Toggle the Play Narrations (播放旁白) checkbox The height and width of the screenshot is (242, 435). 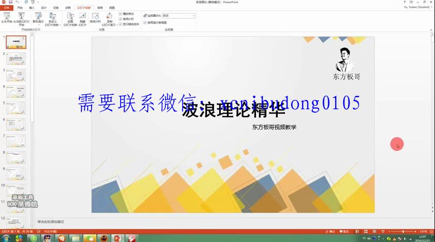120,14
